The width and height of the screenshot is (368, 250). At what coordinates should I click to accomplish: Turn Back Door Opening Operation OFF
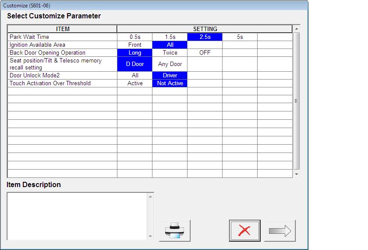coord(205,53)
